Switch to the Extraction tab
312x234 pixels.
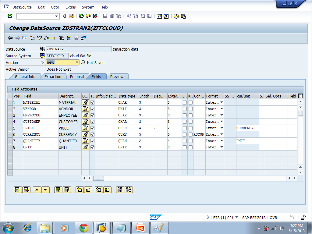click(x=53, y=76)
